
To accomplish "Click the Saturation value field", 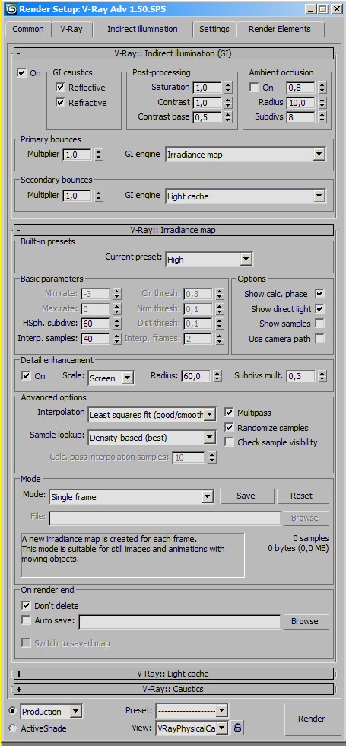I will point(207,88).
